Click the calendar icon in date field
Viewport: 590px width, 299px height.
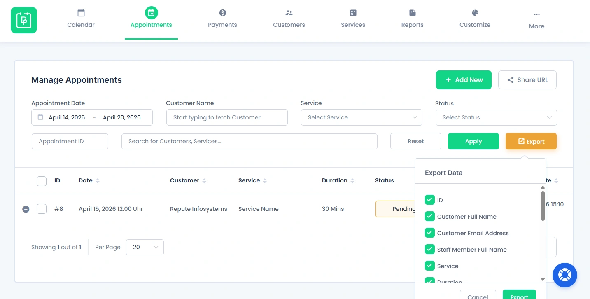tap(40, 117)
